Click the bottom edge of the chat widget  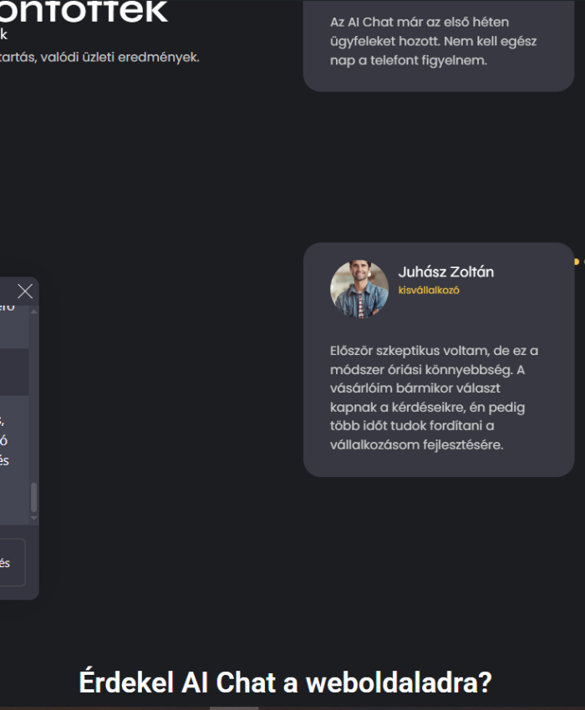pyautogui.click(x=18, y=597)
